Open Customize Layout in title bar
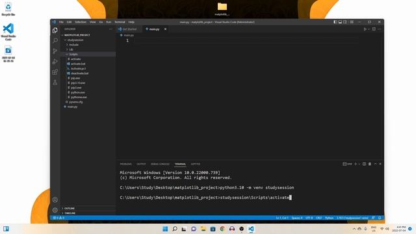416x234 pixels. tap(352, 22)
